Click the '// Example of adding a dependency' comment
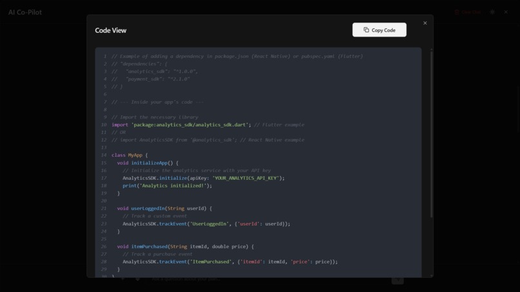 coord(237,56)
